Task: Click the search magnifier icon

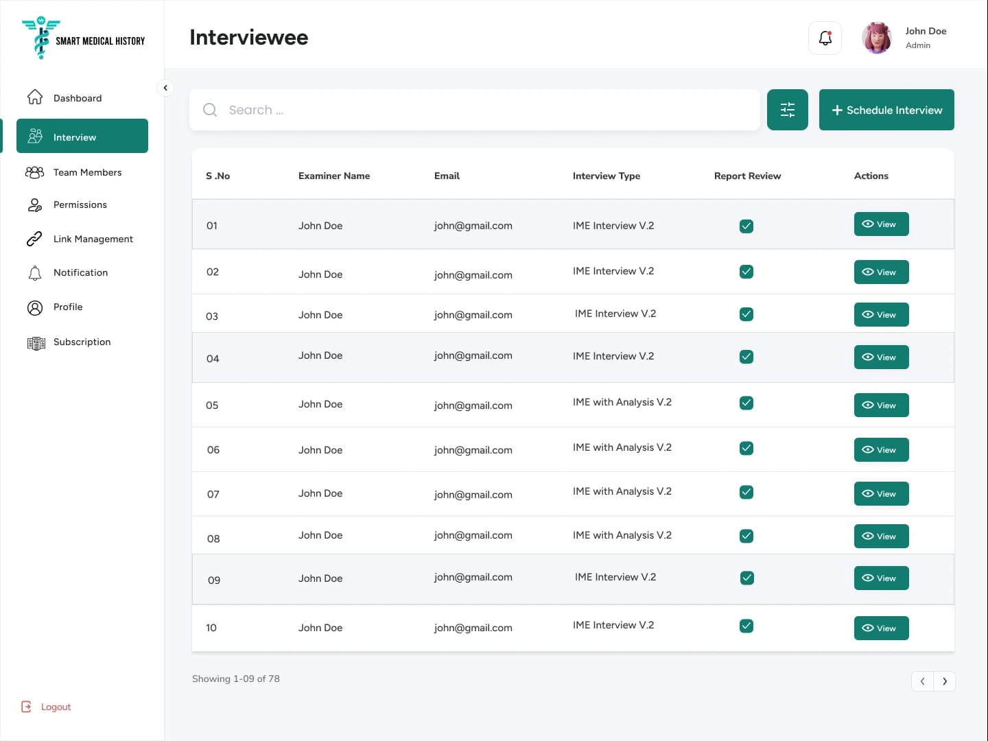Action: tap(210, 110)
